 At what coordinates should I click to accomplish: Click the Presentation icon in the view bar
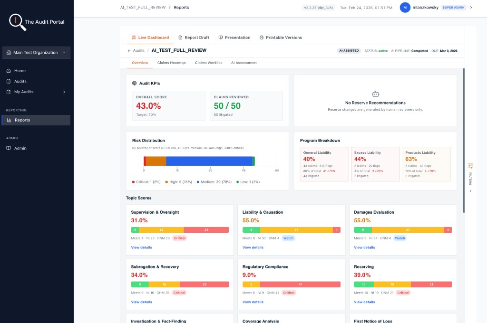click(220, 37)
